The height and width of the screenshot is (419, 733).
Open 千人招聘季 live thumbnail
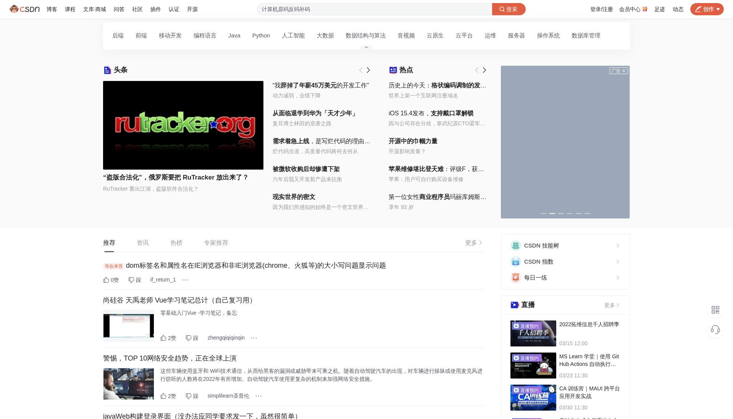533,333
